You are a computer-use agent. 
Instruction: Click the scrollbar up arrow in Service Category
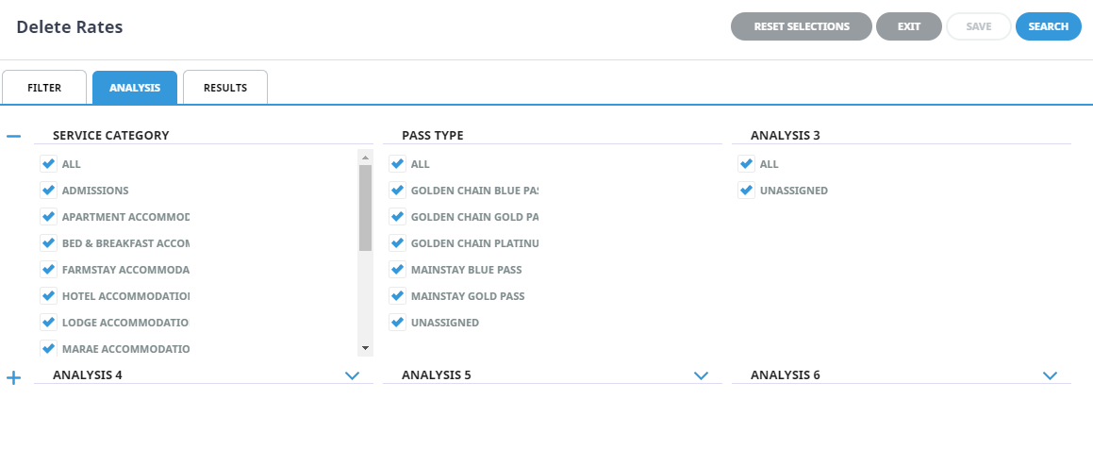[365, 158]
